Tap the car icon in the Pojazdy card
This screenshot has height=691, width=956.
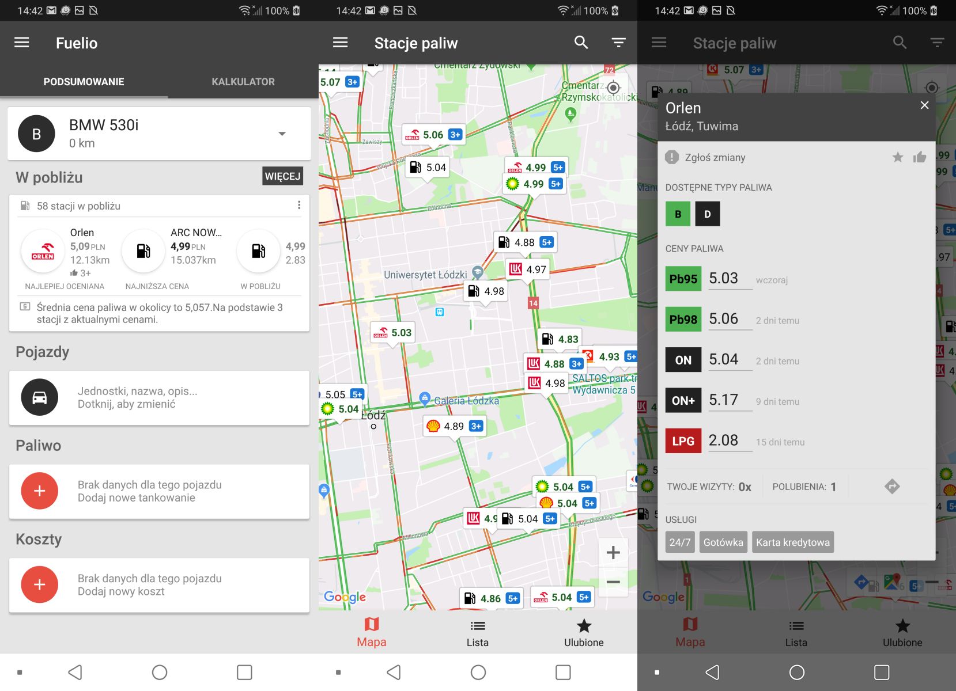click(x=40, y=397)
